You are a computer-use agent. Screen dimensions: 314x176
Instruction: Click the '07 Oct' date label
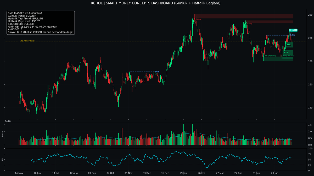click(110, 173)
